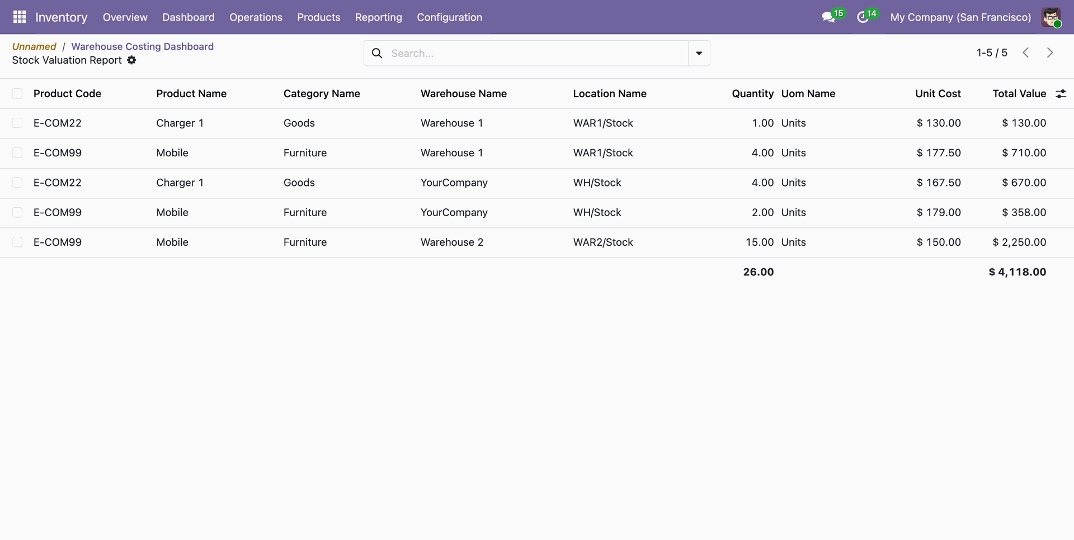Open the Configuration menu
The width and height of the screenshot is (1074, 540).
[x=449, y=17]
